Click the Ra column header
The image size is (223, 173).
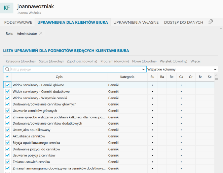162,77
